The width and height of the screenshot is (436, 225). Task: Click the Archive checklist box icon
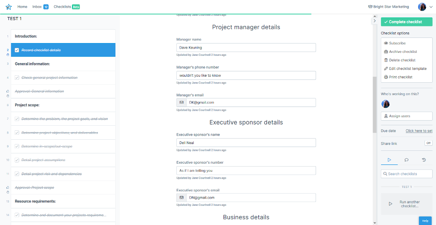point(386,52)
